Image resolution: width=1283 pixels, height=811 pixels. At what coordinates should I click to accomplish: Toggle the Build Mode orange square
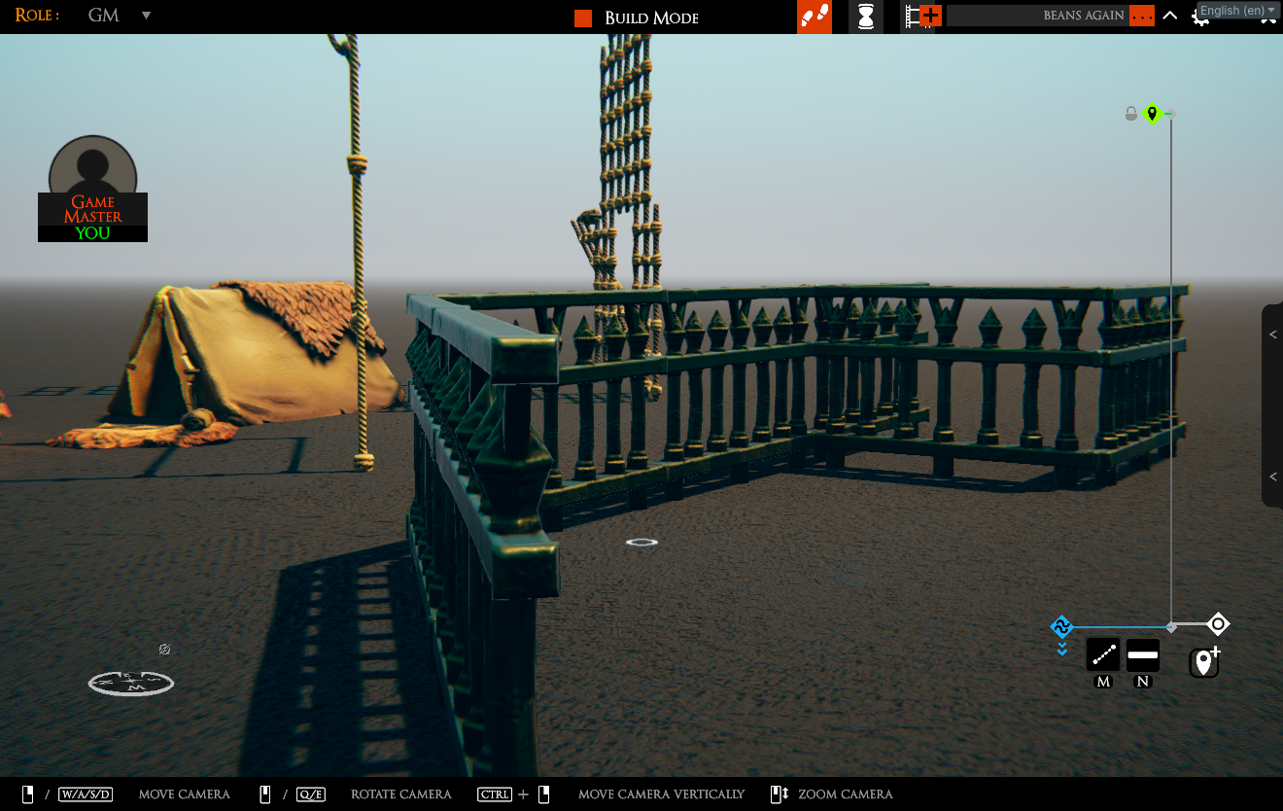[x=583, y=18]
